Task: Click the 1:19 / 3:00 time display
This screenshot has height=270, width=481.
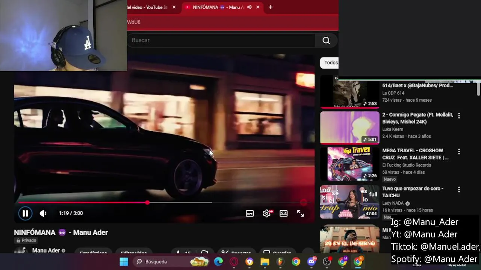Action: 71,213
